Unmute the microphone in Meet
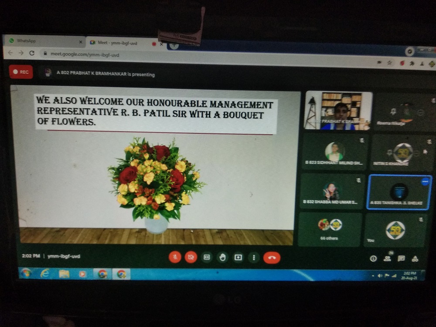 coord(175,257)
